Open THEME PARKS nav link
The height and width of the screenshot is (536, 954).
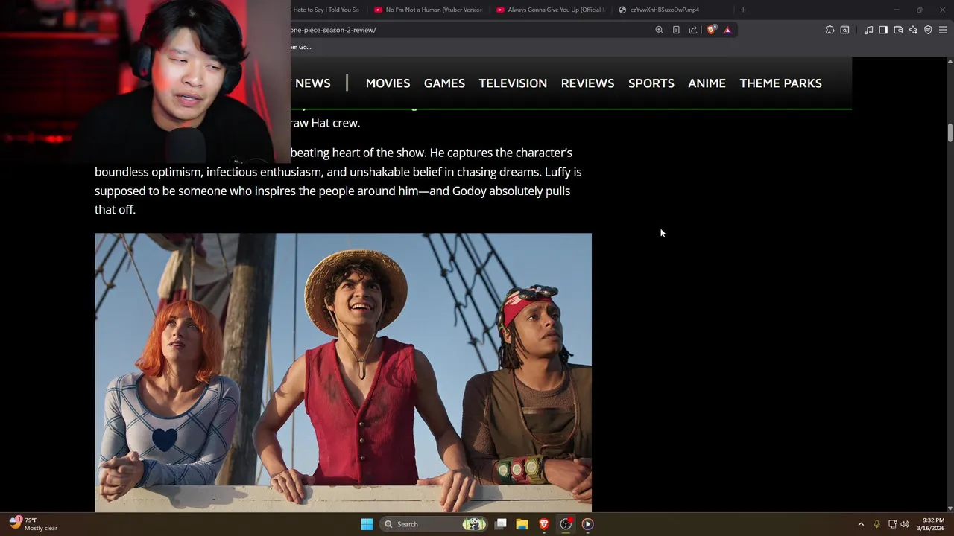(780, 83)
